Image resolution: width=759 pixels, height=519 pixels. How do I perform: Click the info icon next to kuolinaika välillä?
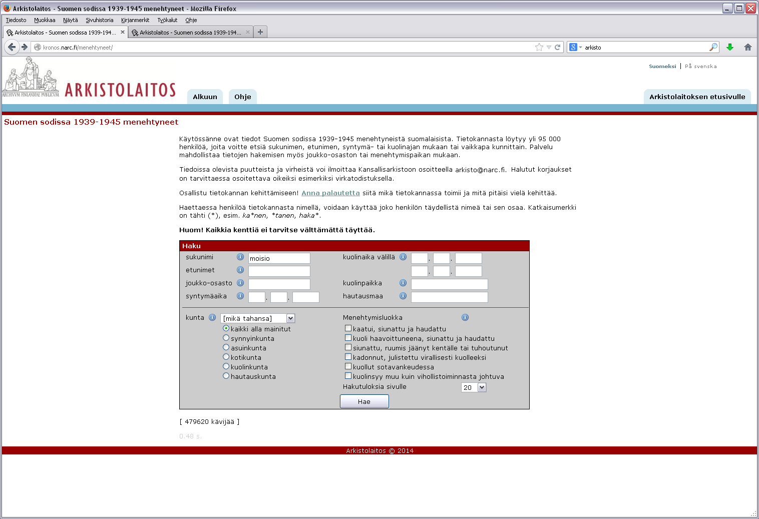(403, 257)
